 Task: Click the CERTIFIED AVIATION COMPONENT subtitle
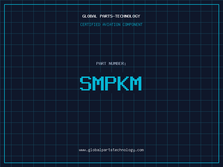tap(111, 24)
